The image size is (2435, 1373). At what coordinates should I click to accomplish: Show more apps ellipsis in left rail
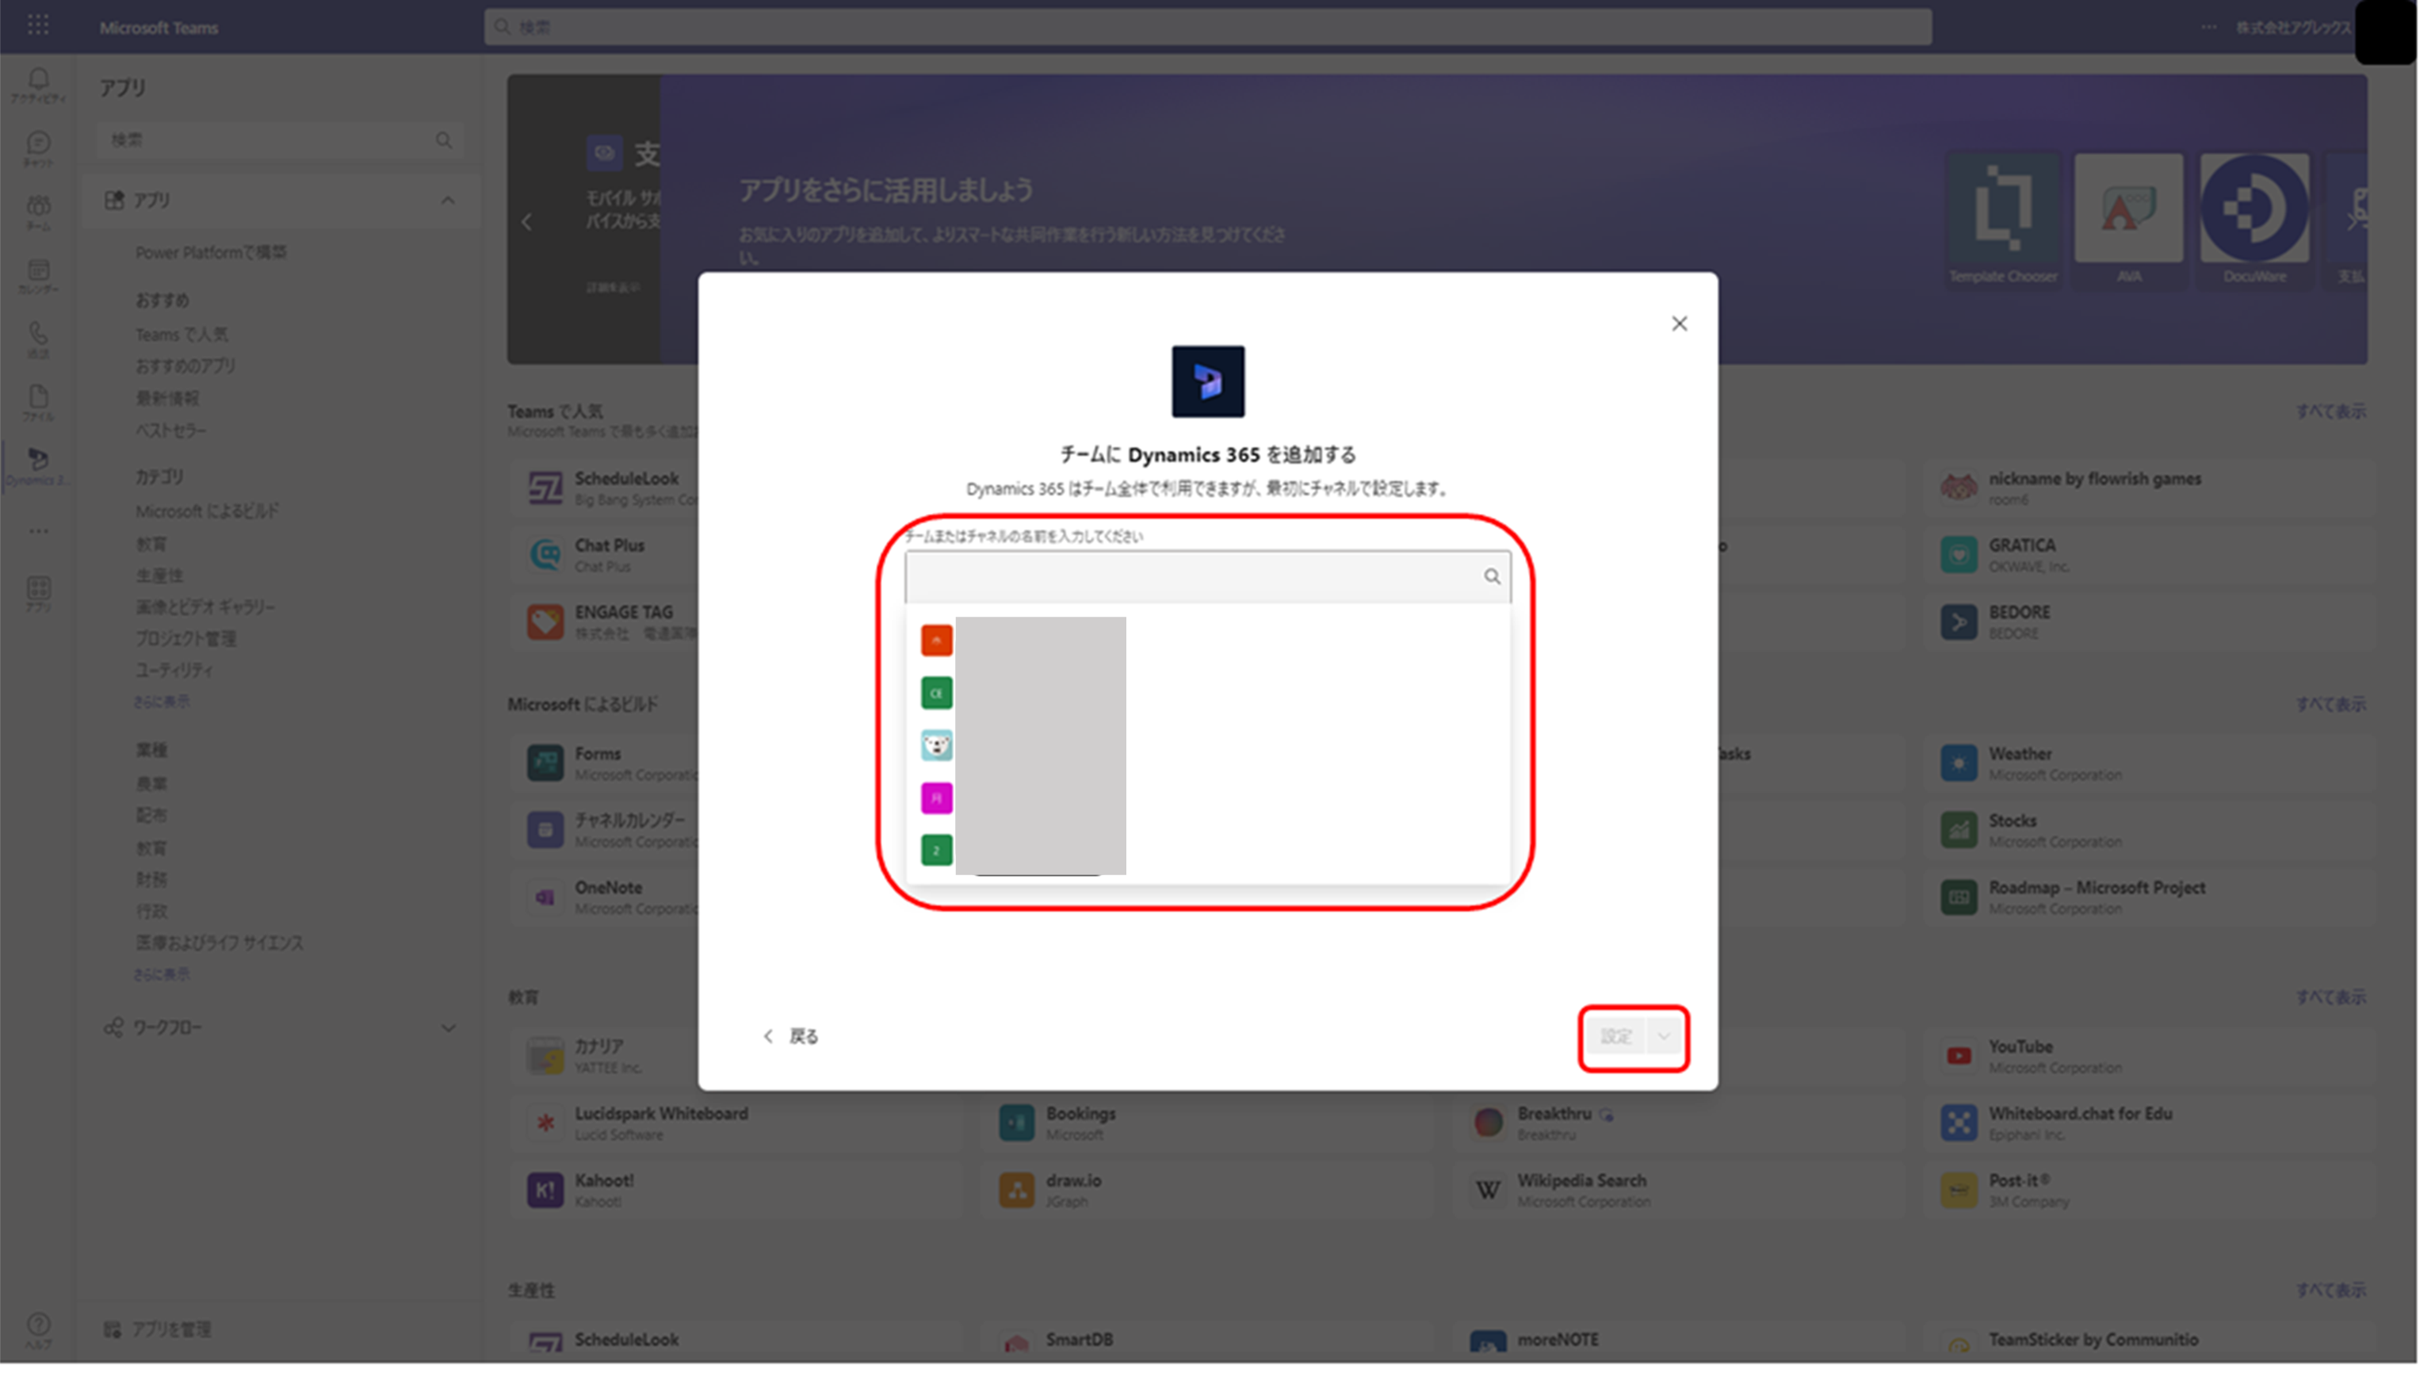point(39,530)
